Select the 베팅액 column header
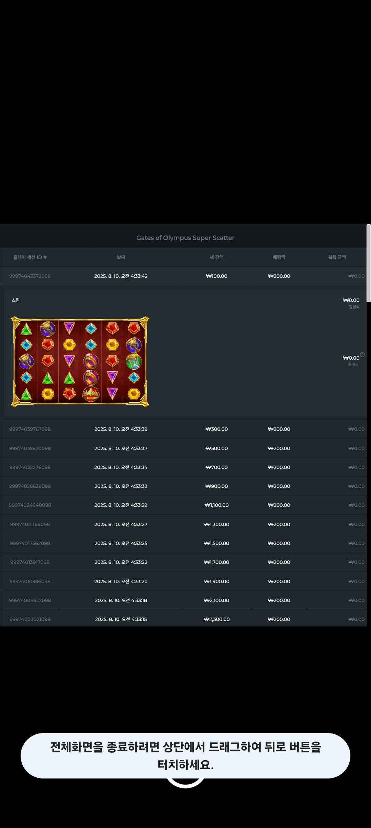The width and height of the screenshot is (371, 828). pos(279,257)
